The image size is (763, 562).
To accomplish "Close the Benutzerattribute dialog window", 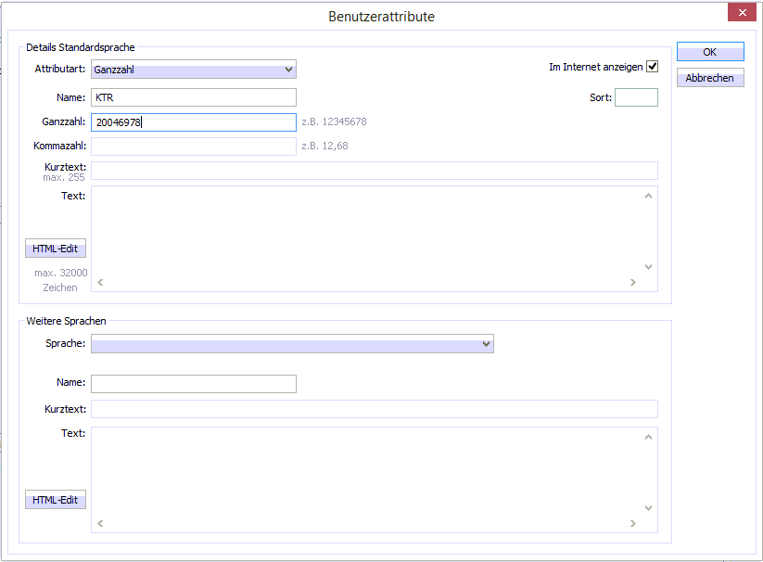I will coord(741,13).
